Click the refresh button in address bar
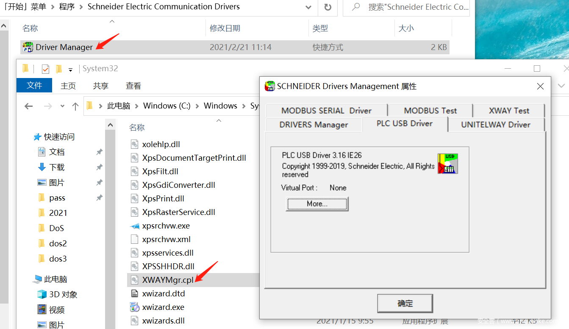The height and width of the screenshot is (329, 569). [328, 7]
